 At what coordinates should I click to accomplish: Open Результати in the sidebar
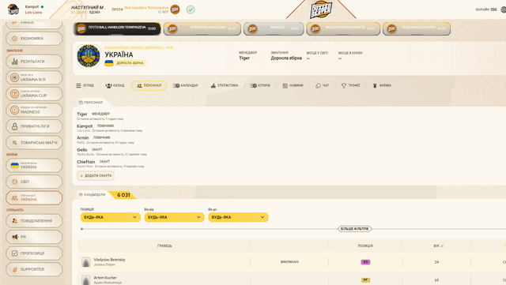tap(34, 62)
